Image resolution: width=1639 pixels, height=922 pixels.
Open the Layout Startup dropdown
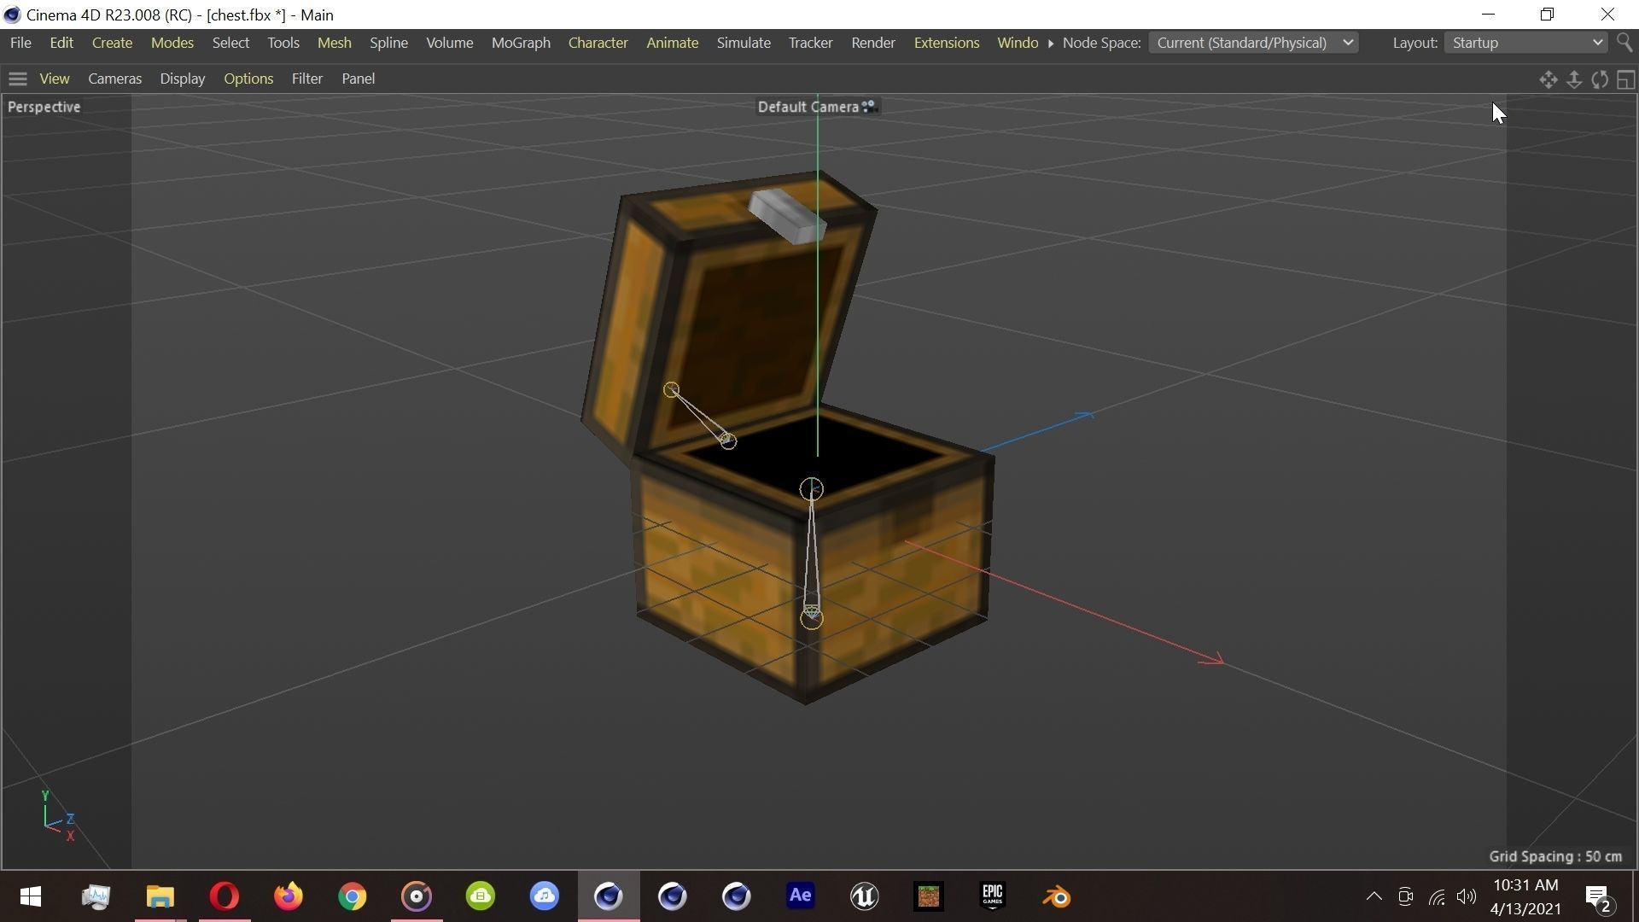[x=1525, y=43]
